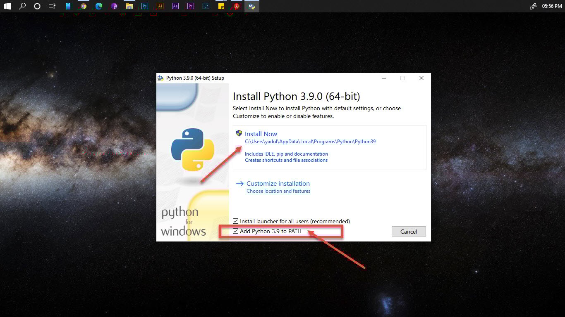Close the Python Setup window
Image resolution: width=565 pixels, height=317 pixels.
421,78
